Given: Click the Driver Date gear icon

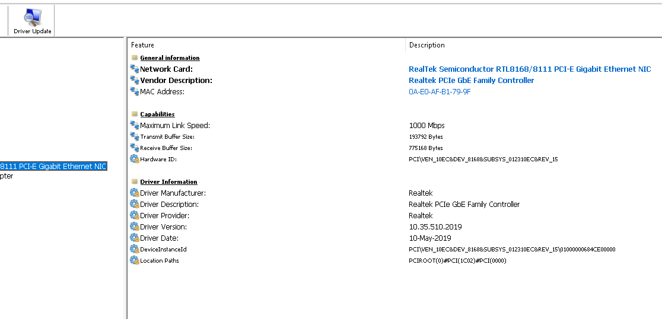Looking at the screenshot, I should (135, 238).
